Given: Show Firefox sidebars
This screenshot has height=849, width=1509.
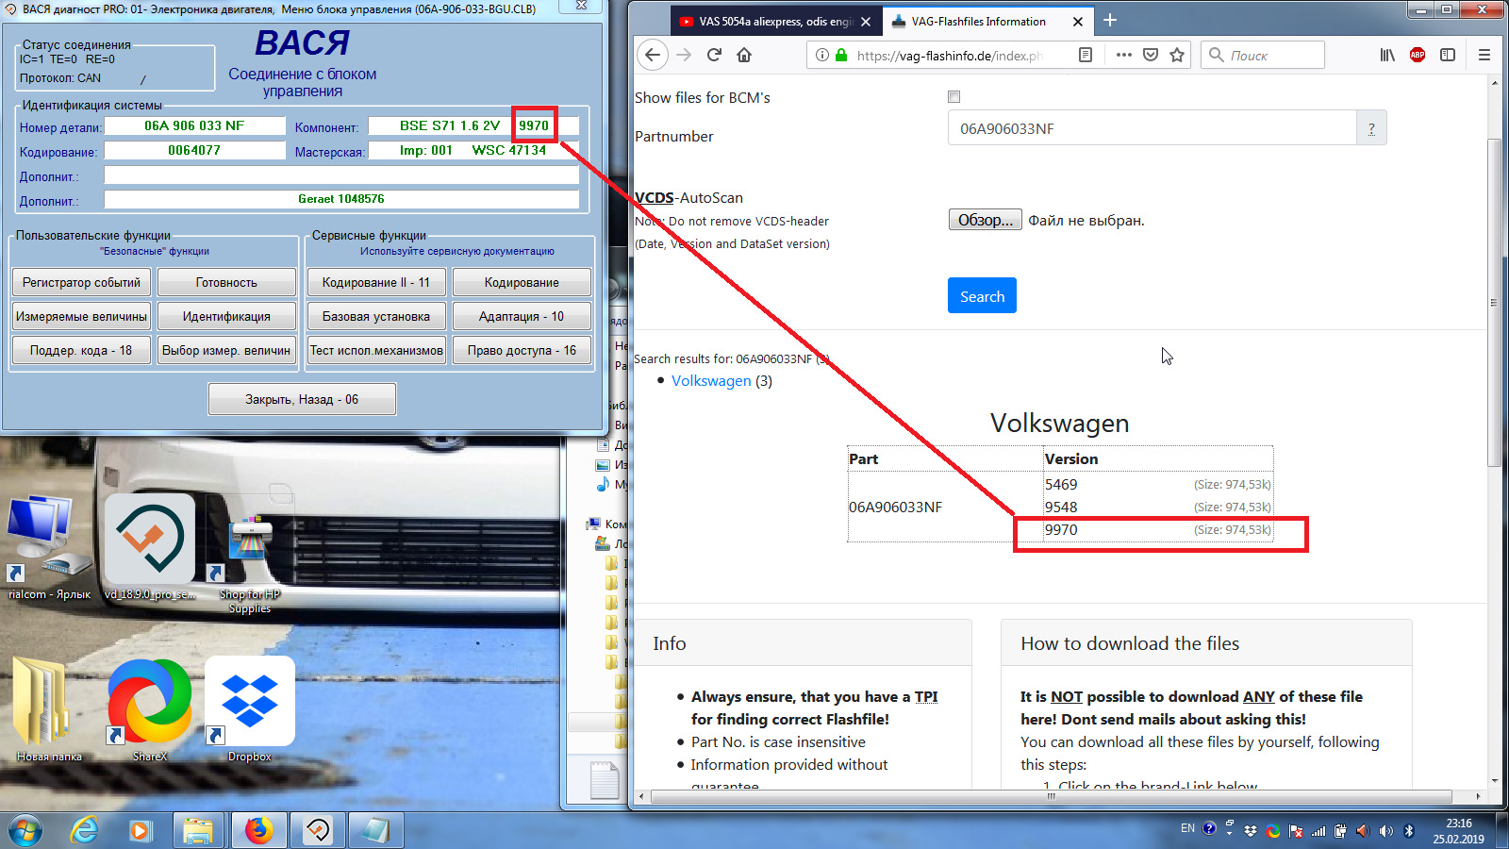Looking at the screenshot, I should (1448, 55).
